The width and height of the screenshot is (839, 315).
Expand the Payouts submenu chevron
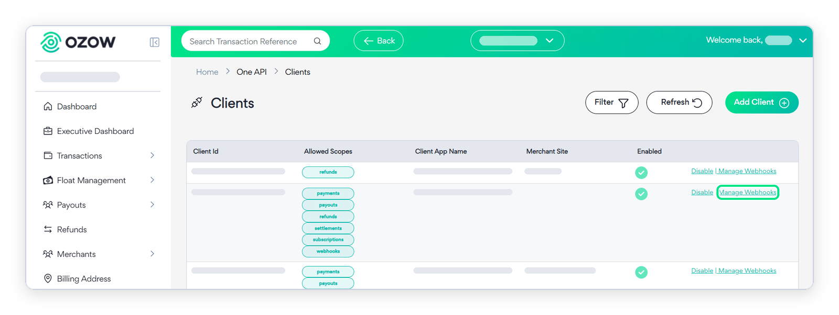pyautogui.click(x=152, y=205)
